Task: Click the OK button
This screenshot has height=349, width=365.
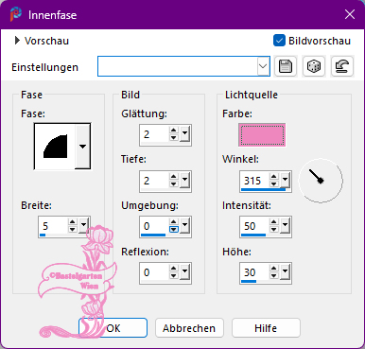Action: pos(113,328)
